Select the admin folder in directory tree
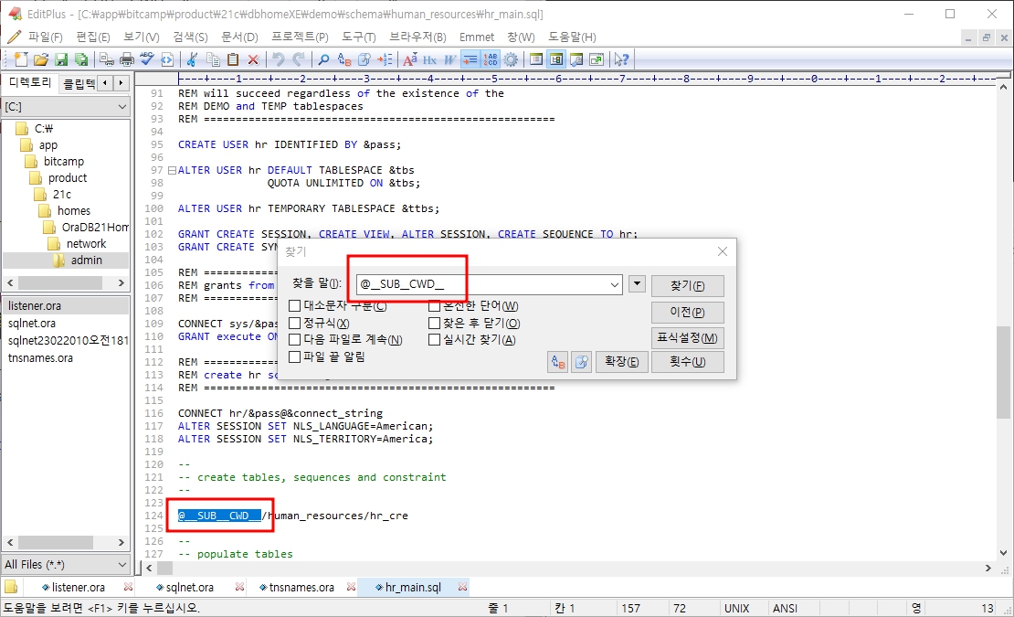Screen dimensions: 1014x617 pyautogui.click(x=87, y=260)
